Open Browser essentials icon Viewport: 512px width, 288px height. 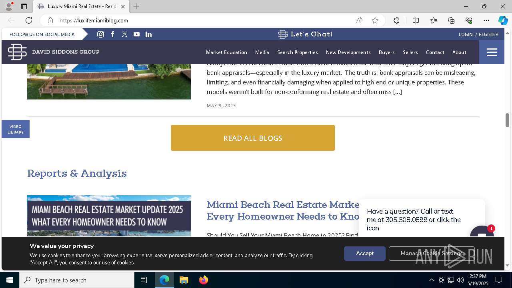point(469,20)
